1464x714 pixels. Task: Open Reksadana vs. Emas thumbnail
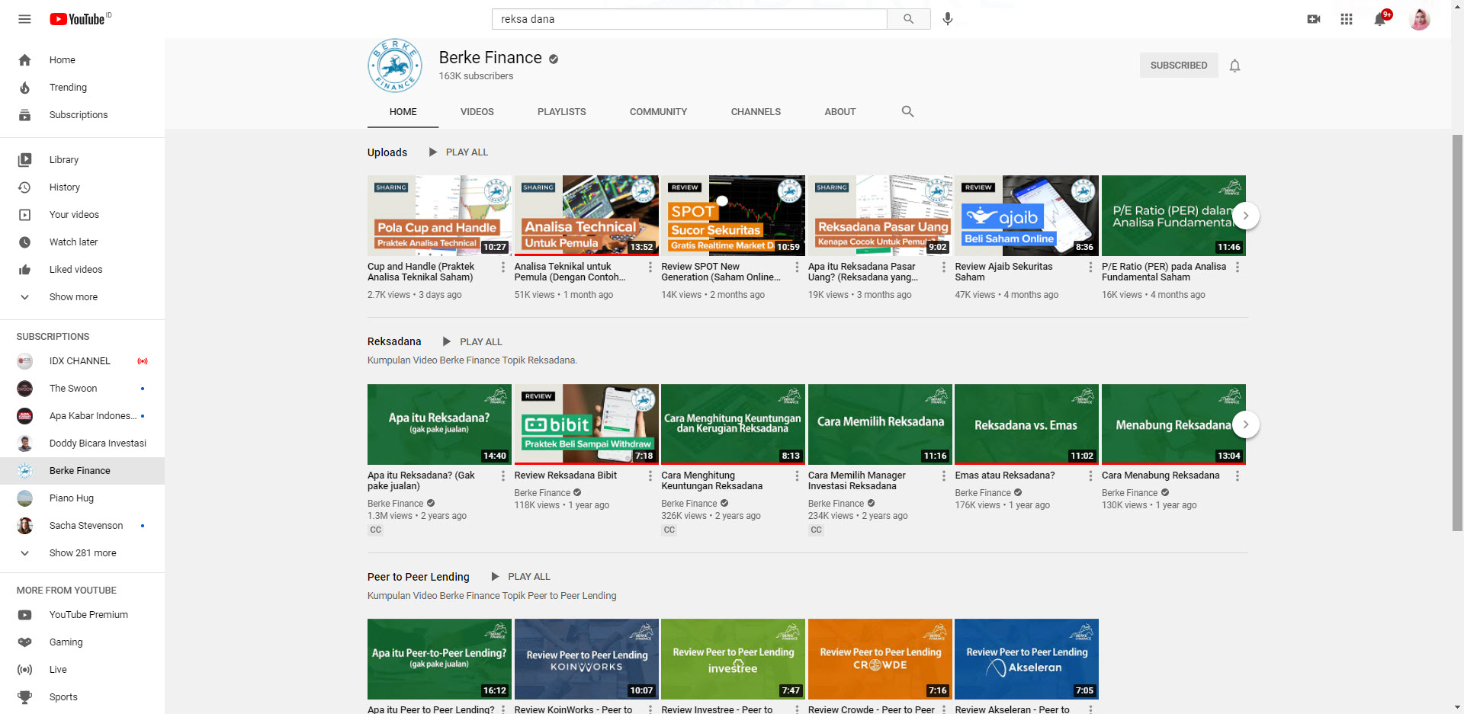point(1026,424)
